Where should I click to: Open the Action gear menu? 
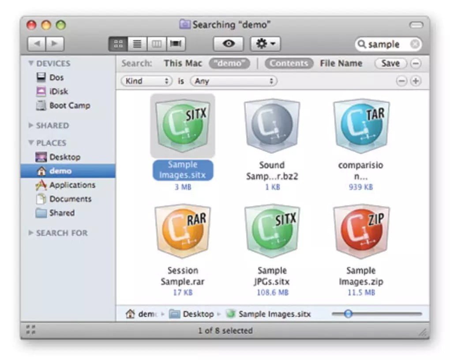pos(266,44)
